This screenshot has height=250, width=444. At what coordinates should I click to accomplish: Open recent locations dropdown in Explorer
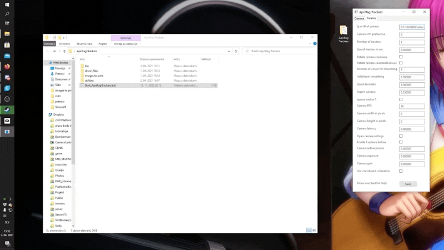(x=59, y=51)
